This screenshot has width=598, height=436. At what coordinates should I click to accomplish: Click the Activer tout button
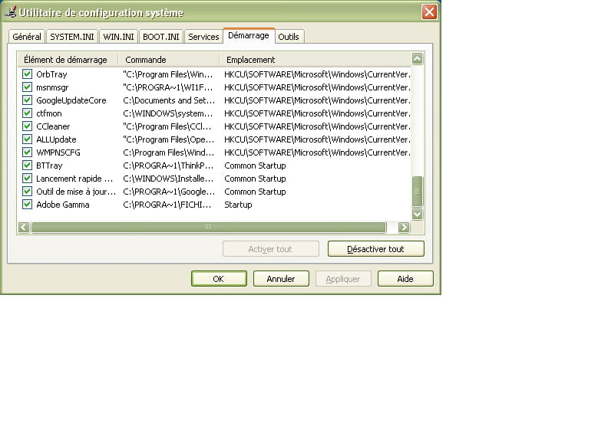tap(270, 249)
